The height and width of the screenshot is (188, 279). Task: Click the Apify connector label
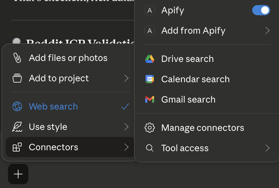pos(173,11)
